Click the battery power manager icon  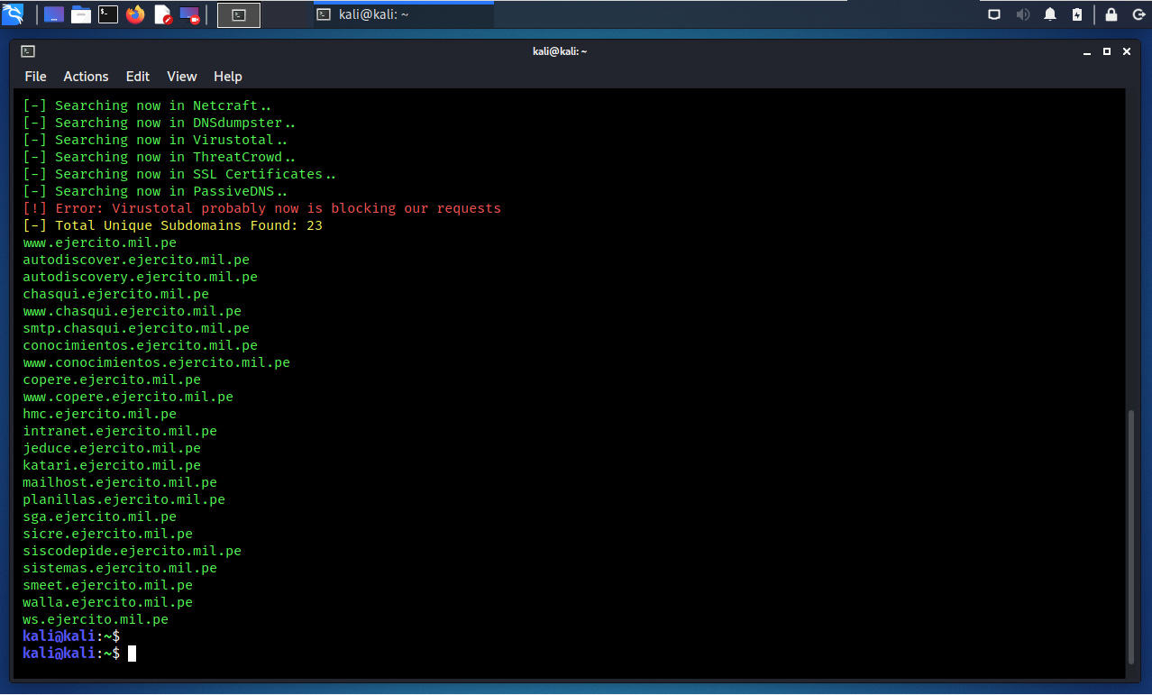(1077, 14)
